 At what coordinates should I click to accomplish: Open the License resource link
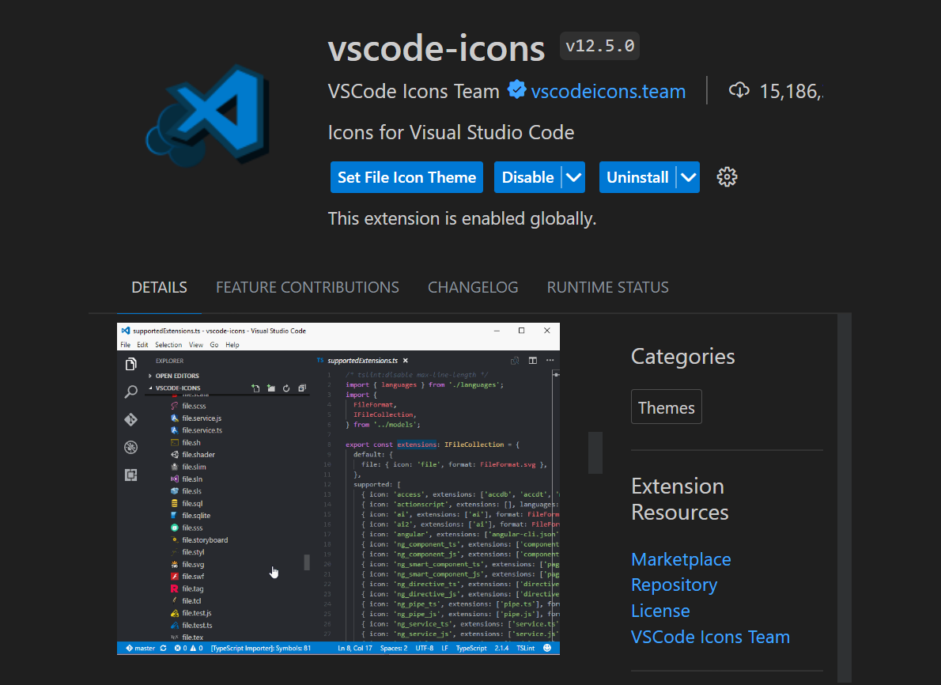[x=660, y=611]
